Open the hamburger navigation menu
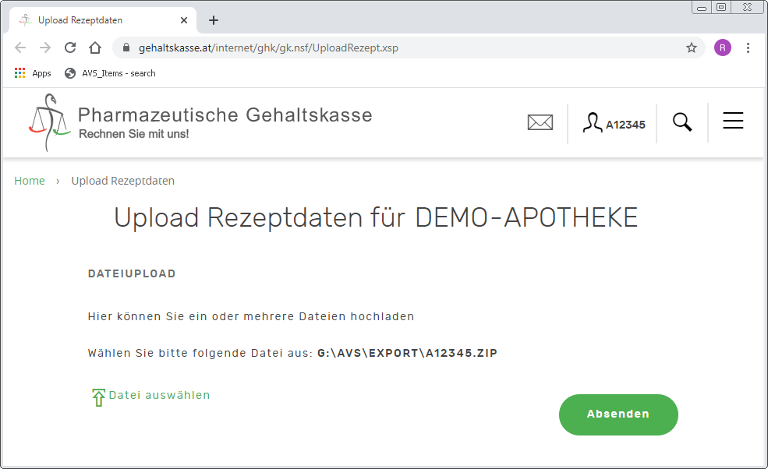Screen dimensions: 768x469 tap(732, 121)
